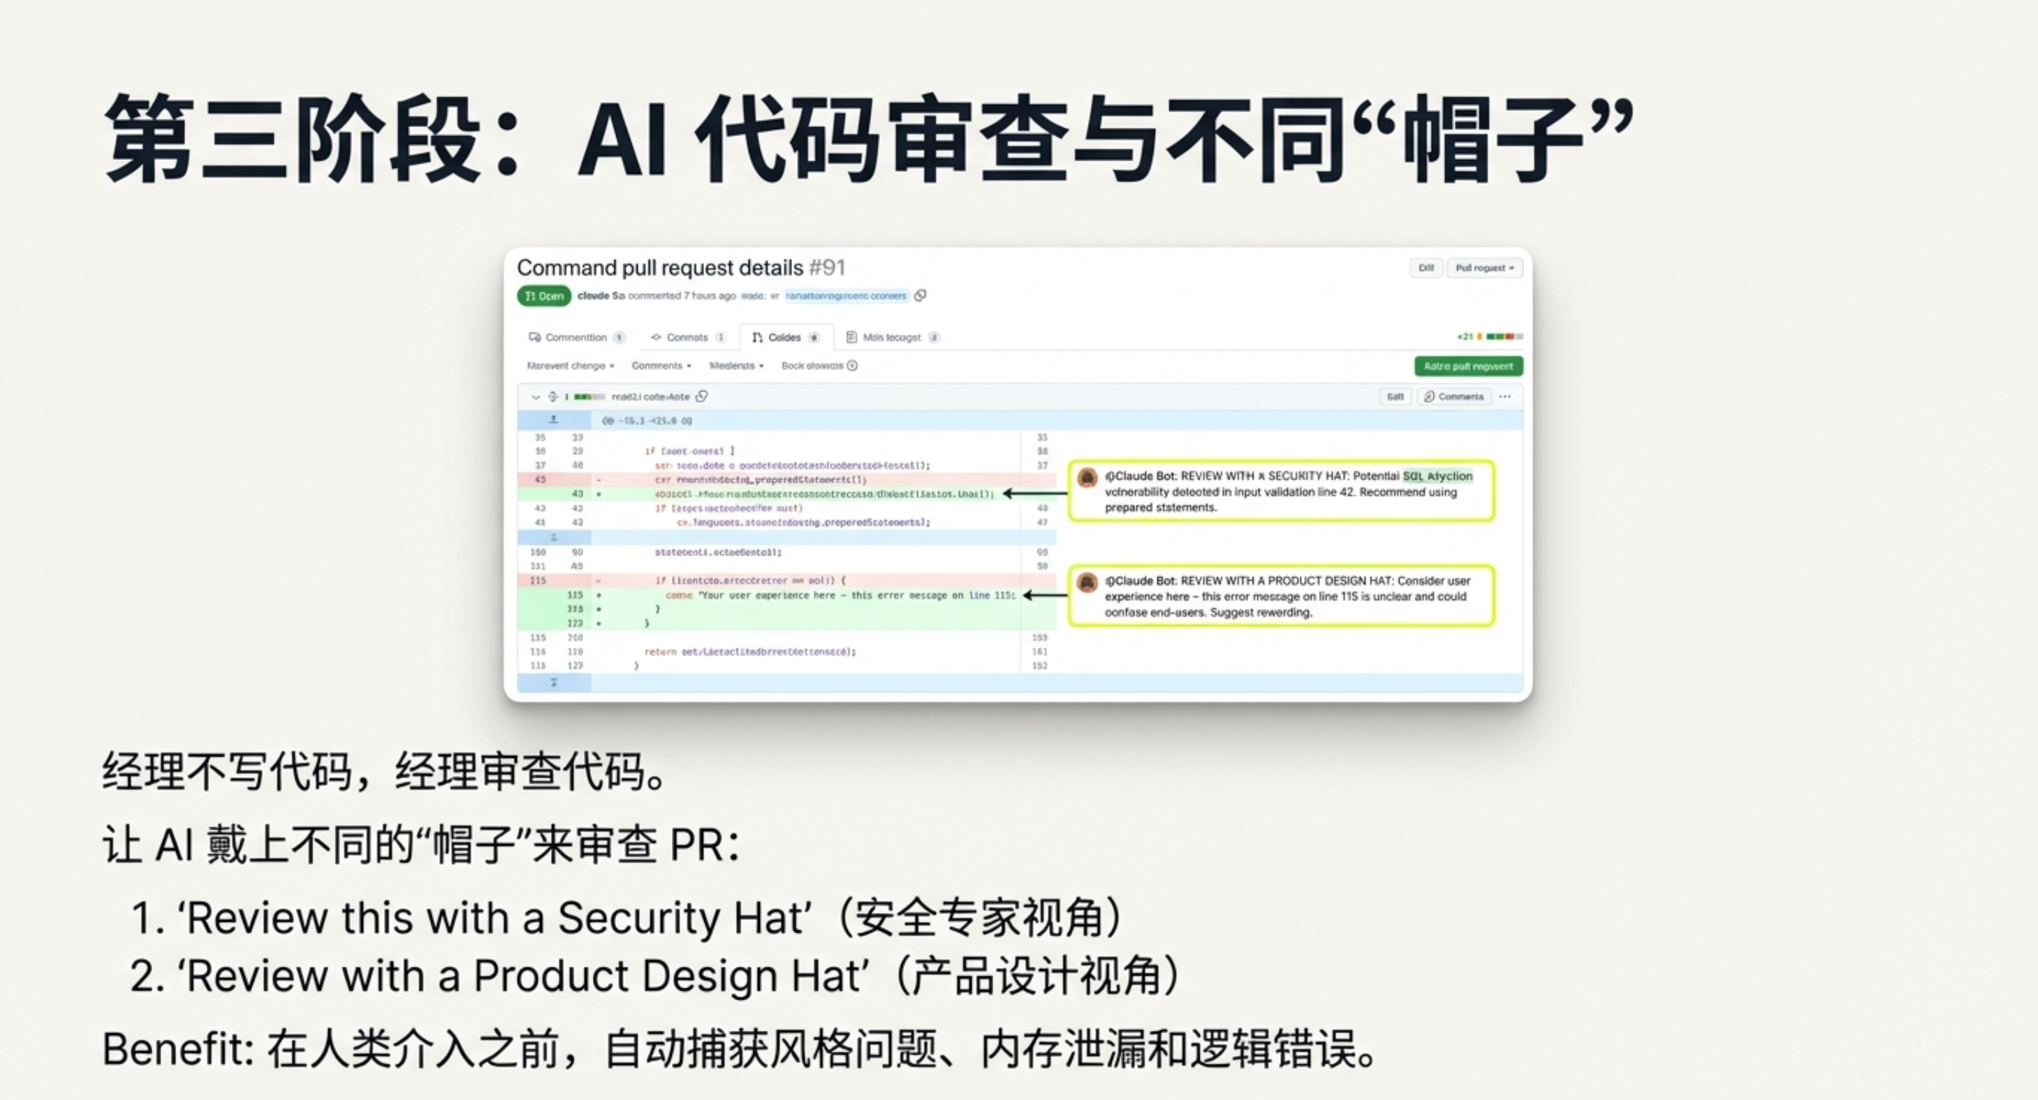Expand diff upward at top hunk arrow

pos(553,420)
